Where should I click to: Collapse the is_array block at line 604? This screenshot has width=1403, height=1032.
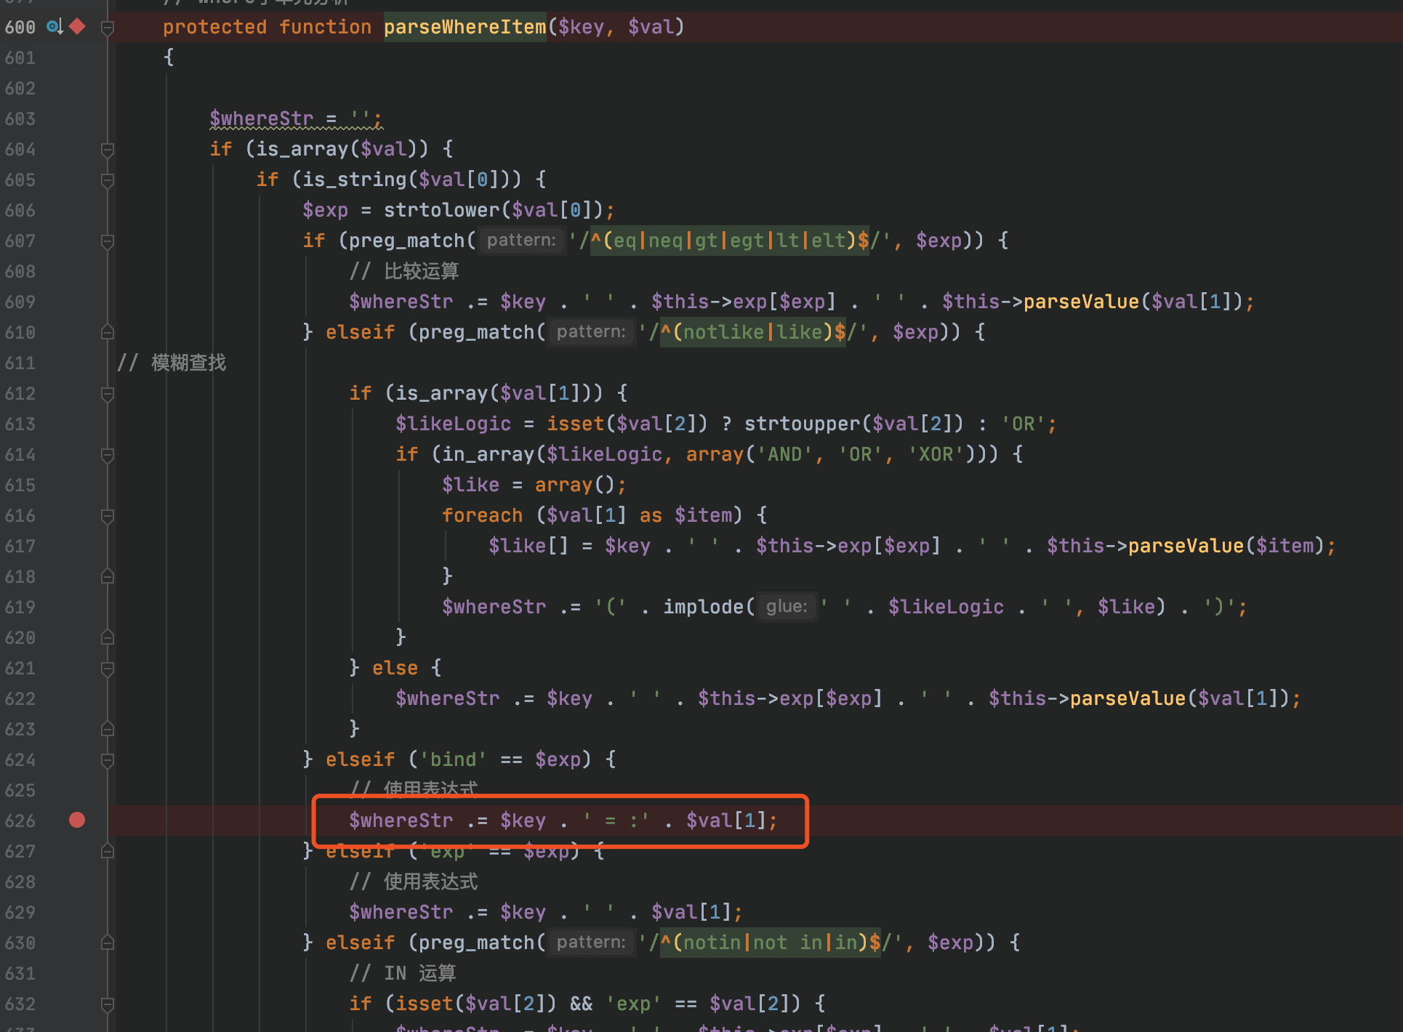108,150
